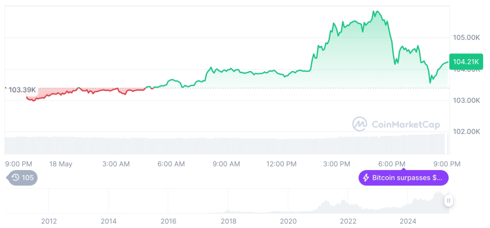The image size is (490, 228).
Task: Jump to 2018 in the history navigator
Action: pos(228,221)
